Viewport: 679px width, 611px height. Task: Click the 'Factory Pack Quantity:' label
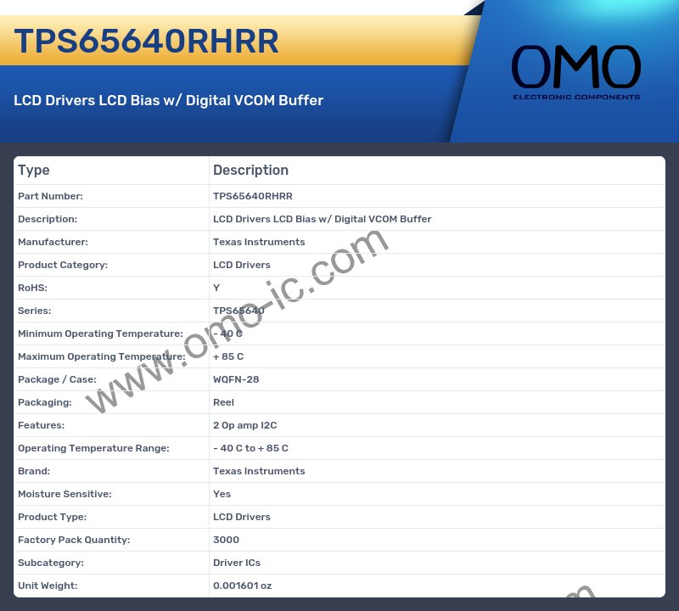click(x=74, y=541)
